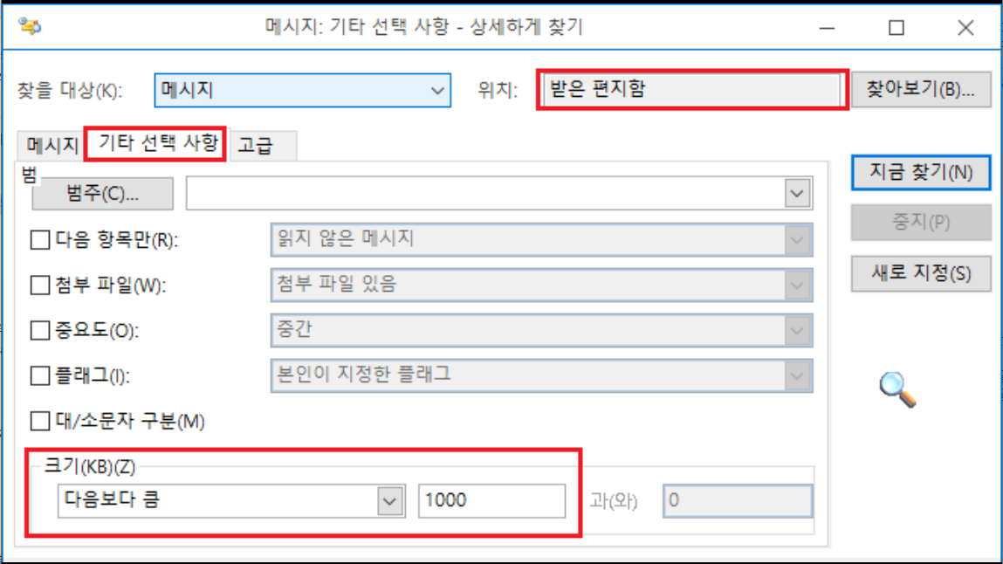
Task: Click the Advanced Find window icon in title bar
Action: [x=30, y=26]
